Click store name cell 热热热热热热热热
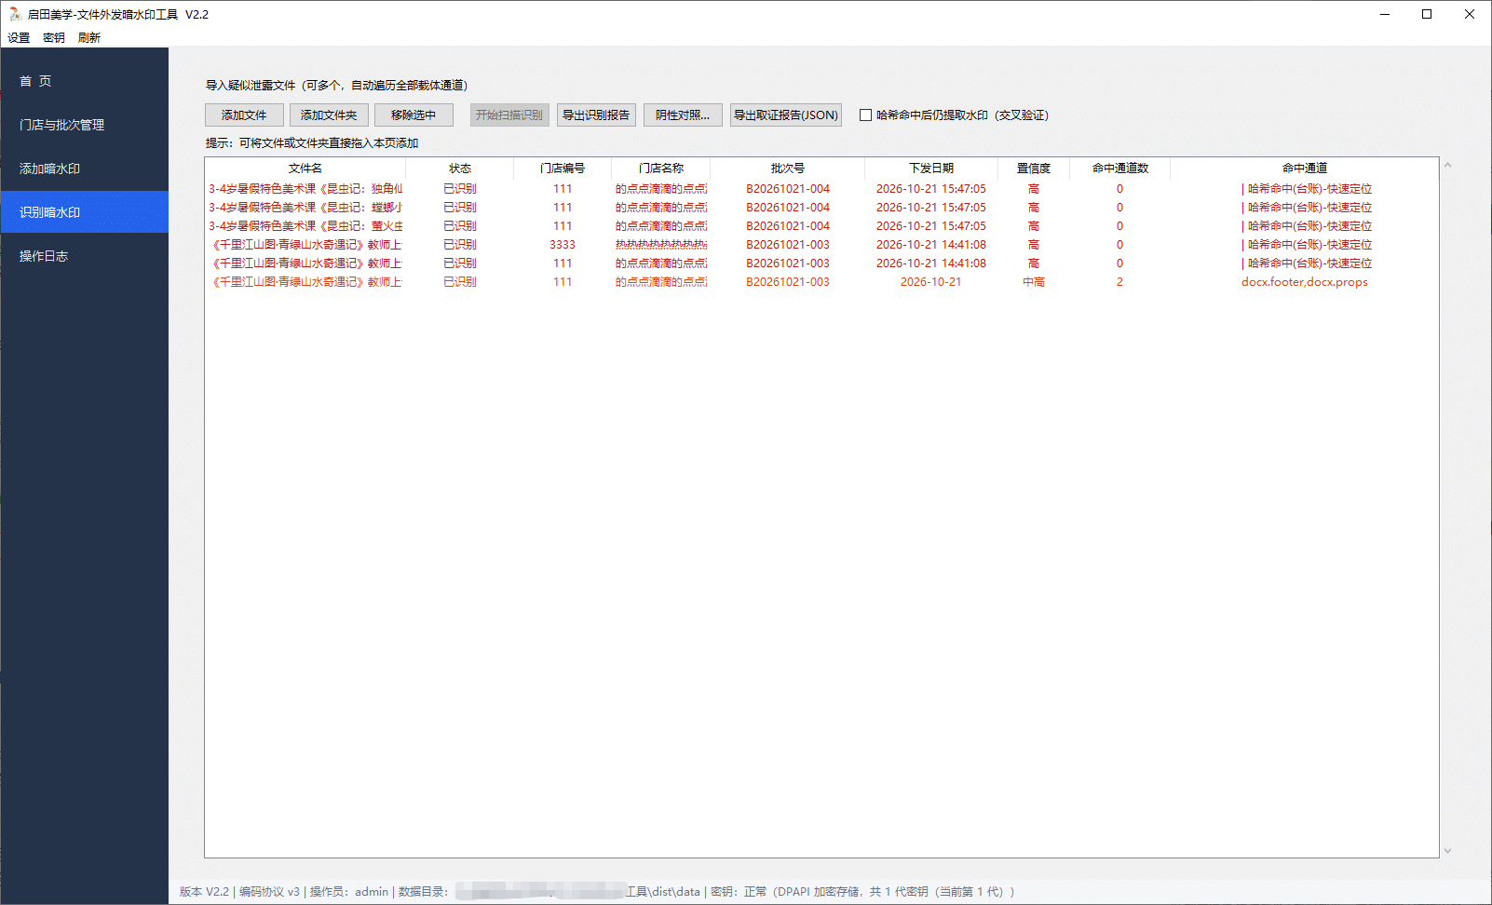The width and height of the screenshot is (1492, 905). (x=661, y=245)
